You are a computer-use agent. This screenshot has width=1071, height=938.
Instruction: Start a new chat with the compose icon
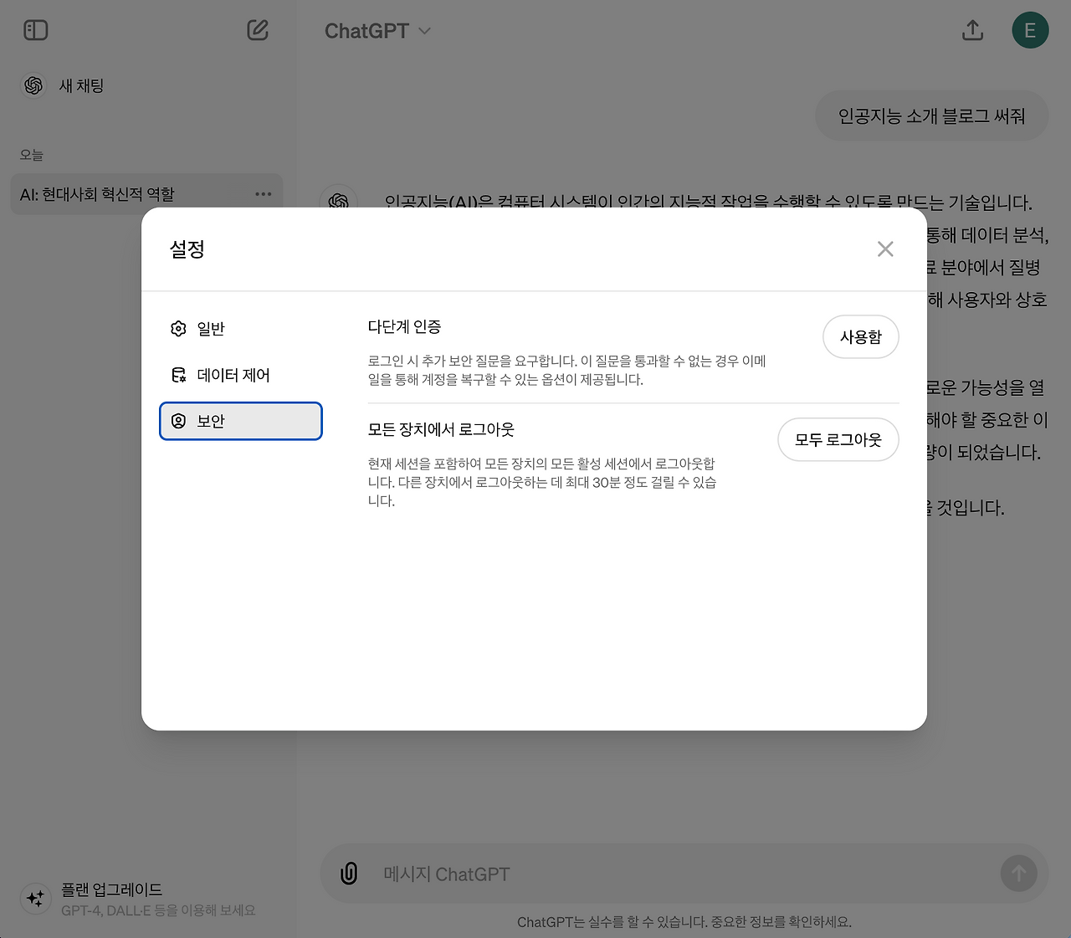(258, 30)
